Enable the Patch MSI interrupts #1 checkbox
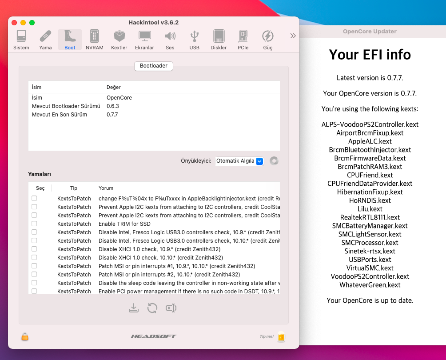Image resolution: width=446 pixels, height=360 pixels. point(34,266)
